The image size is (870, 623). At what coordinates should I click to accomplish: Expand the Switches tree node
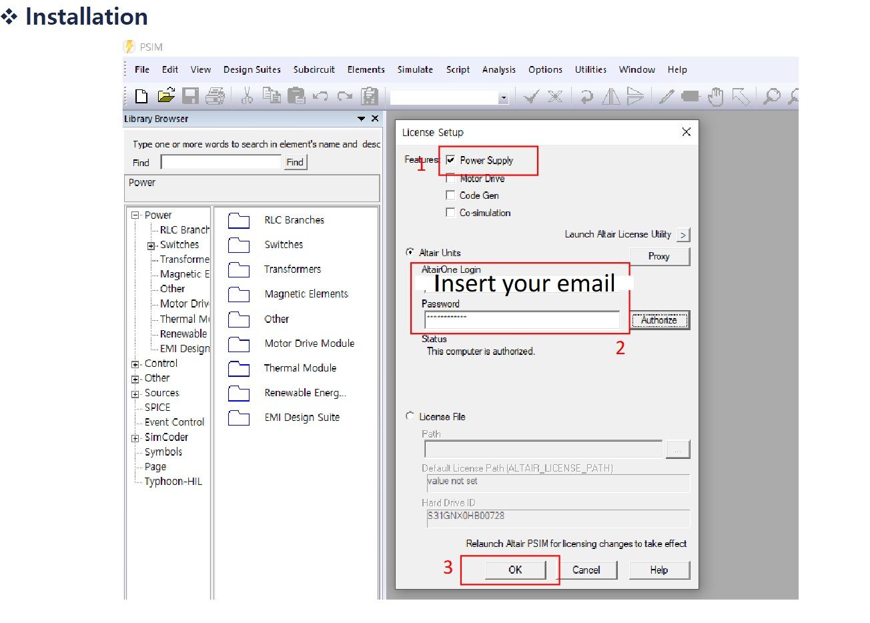pos(151,245)
